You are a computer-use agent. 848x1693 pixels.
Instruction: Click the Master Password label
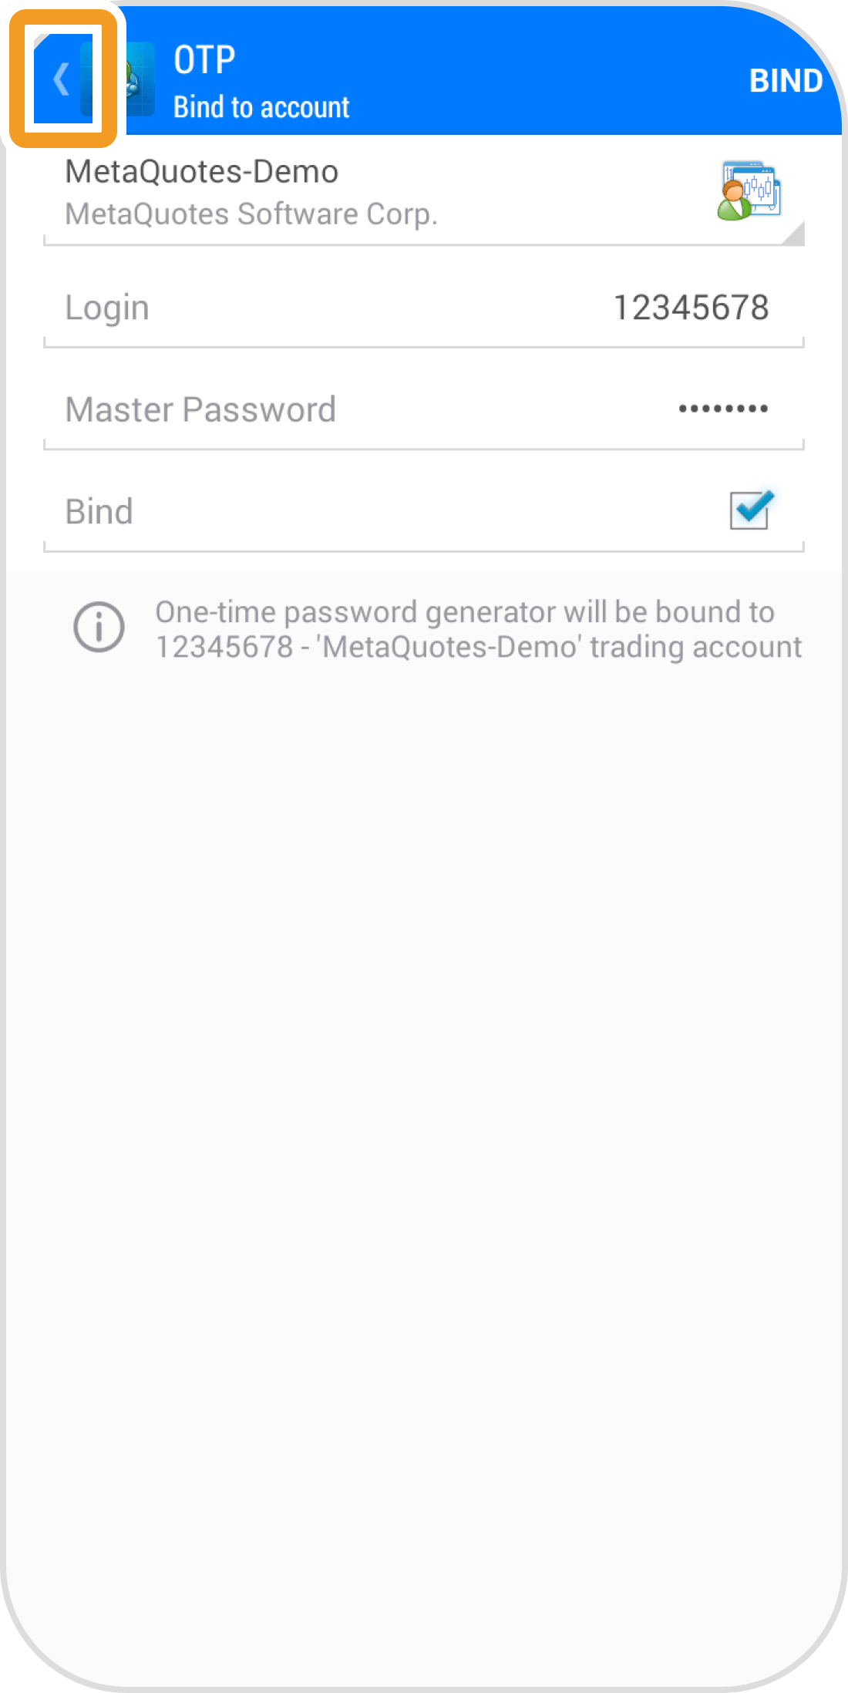click(200, 409)
